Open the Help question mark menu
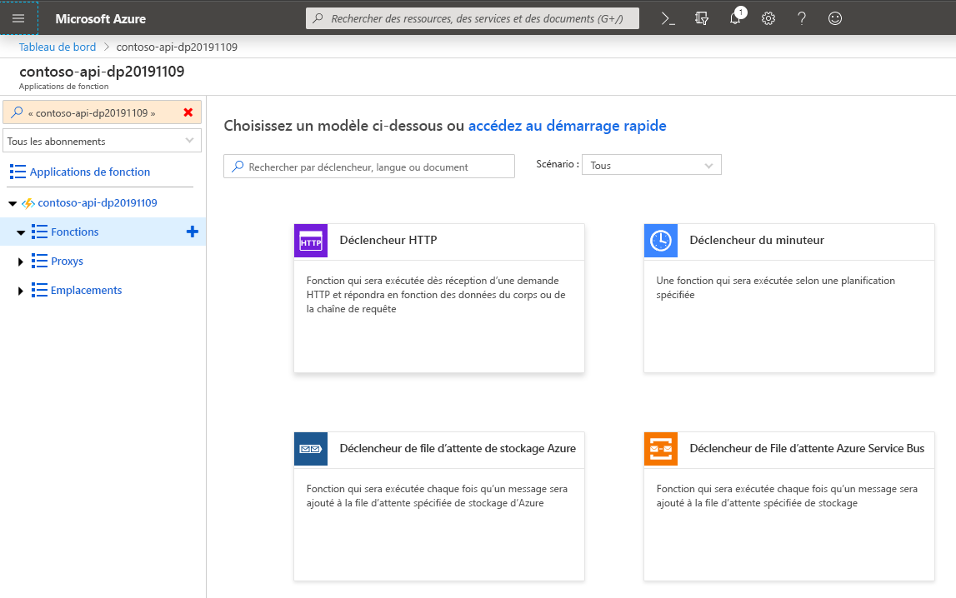This screenshot has width=956, height=598. click(x=801, y=17)
